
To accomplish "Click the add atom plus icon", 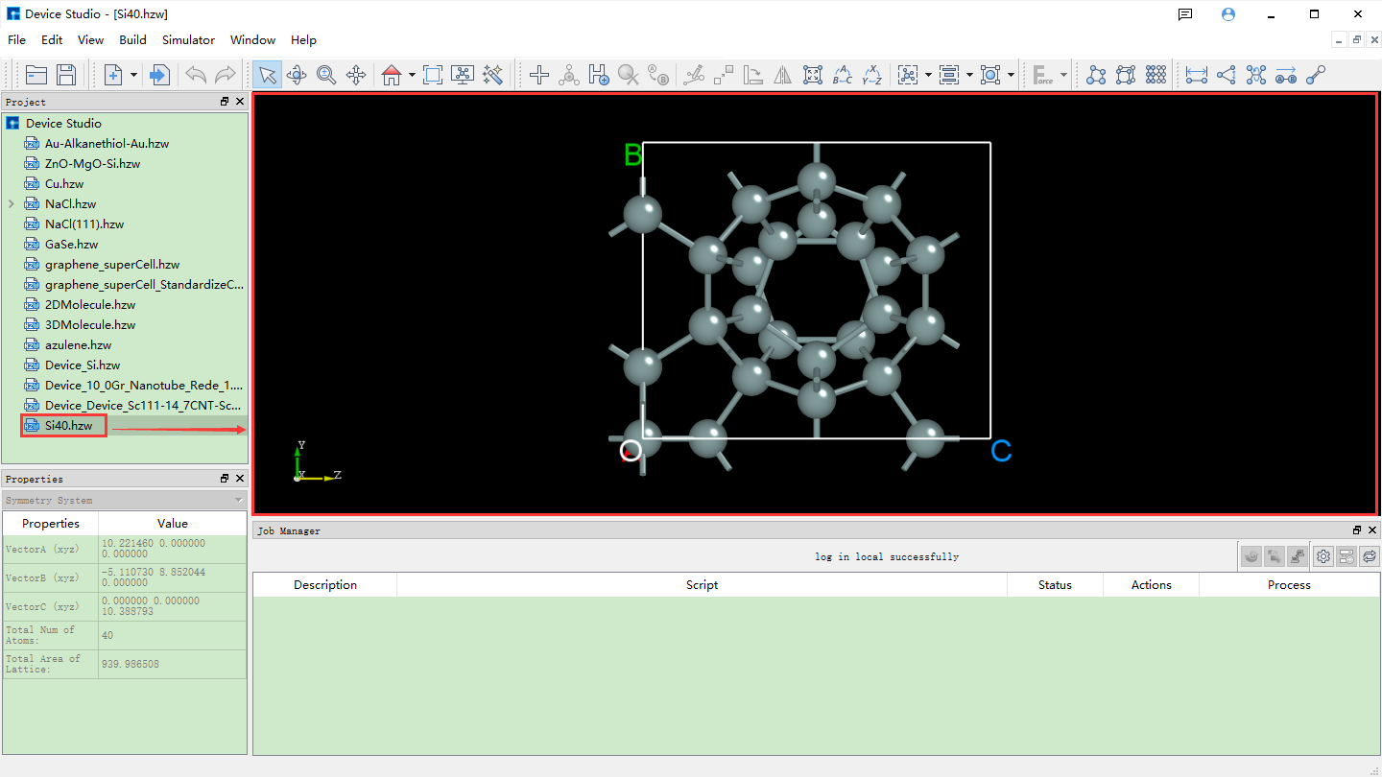I will pyautogui.click(x=539, y=75).
